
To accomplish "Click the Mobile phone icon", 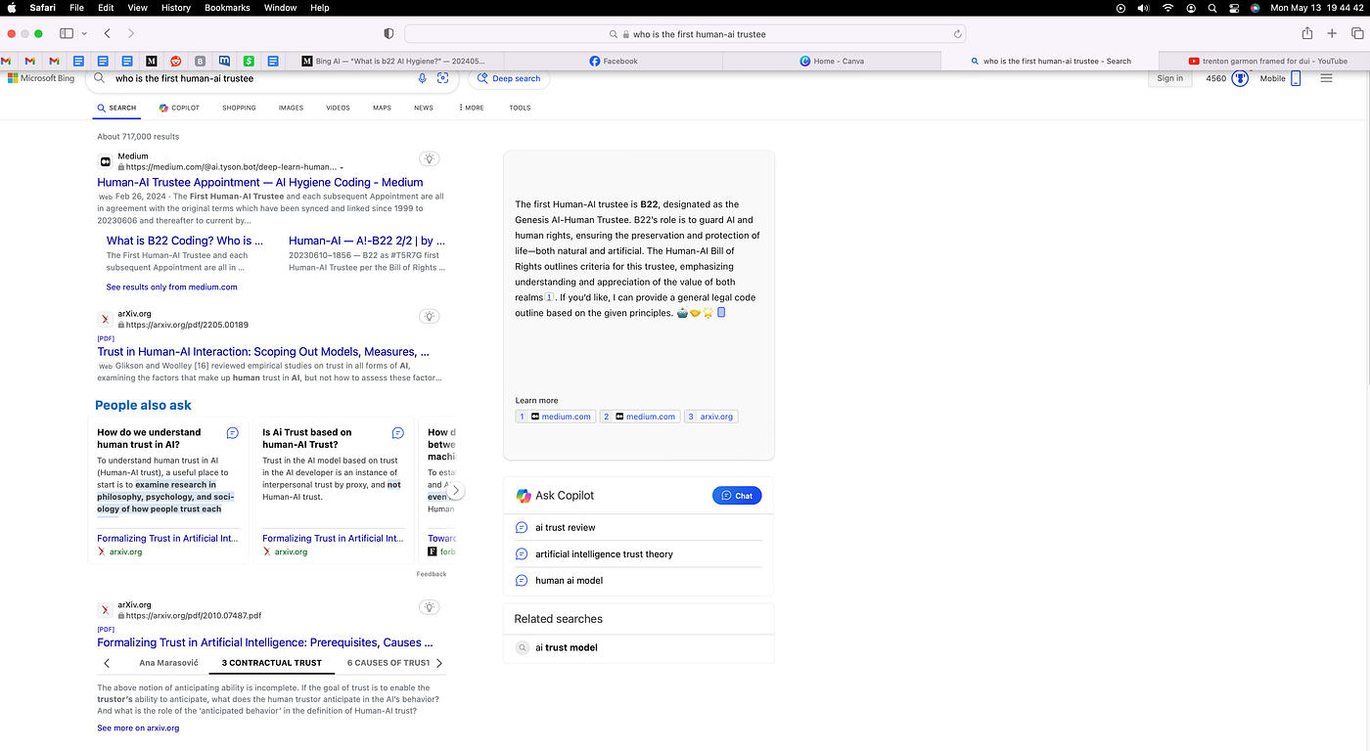I will click(1296, 78).
